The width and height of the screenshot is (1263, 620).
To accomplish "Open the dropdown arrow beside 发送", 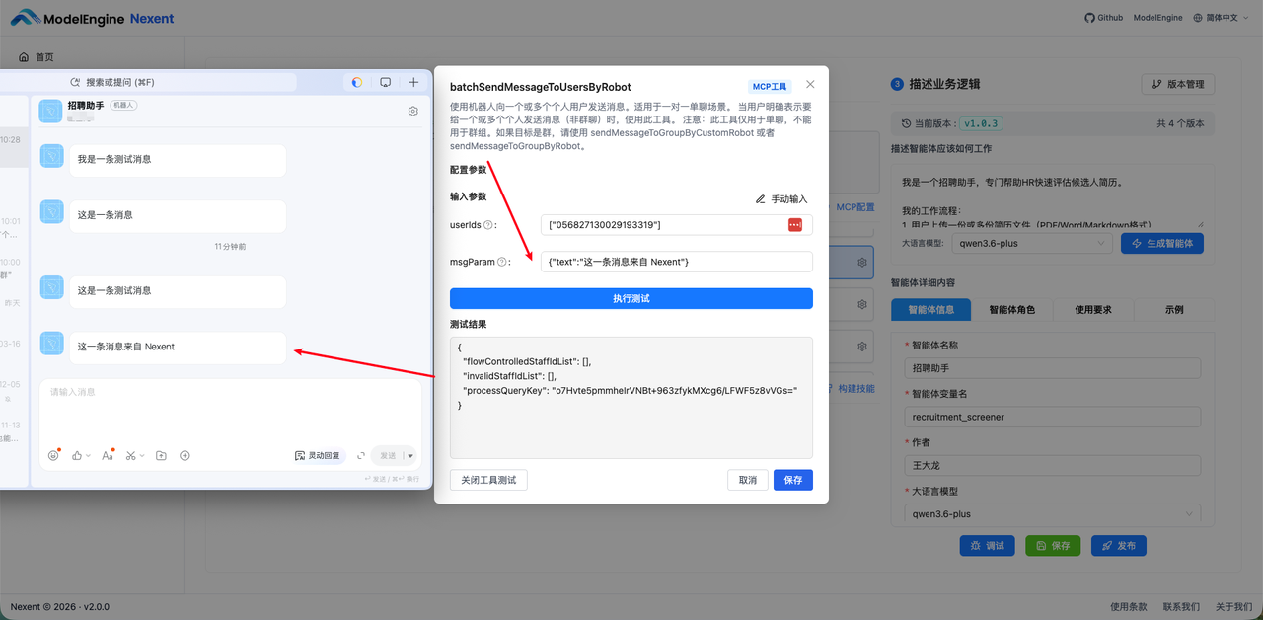I will [410, 455].
